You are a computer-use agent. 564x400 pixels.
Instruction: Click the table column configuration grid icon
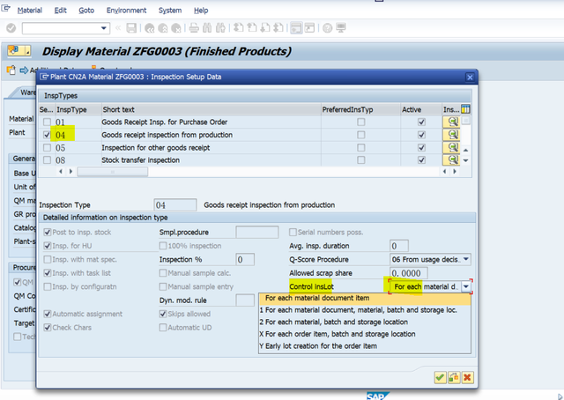point(465,109)
